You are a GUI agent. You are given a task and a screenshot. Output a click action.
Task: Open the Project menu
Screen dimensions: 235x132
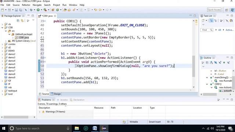56,5
